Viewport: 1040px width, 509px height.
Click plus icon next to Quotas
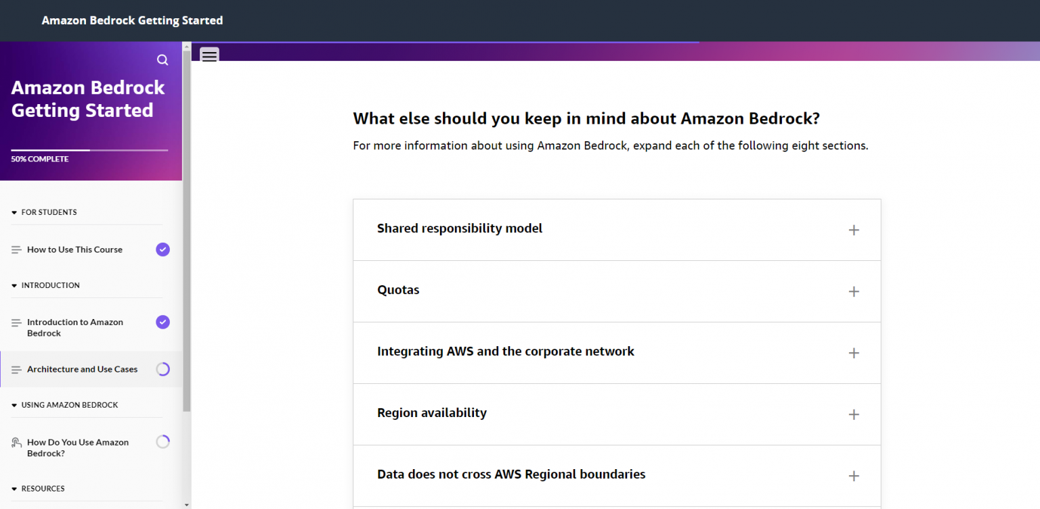point(854,291)
